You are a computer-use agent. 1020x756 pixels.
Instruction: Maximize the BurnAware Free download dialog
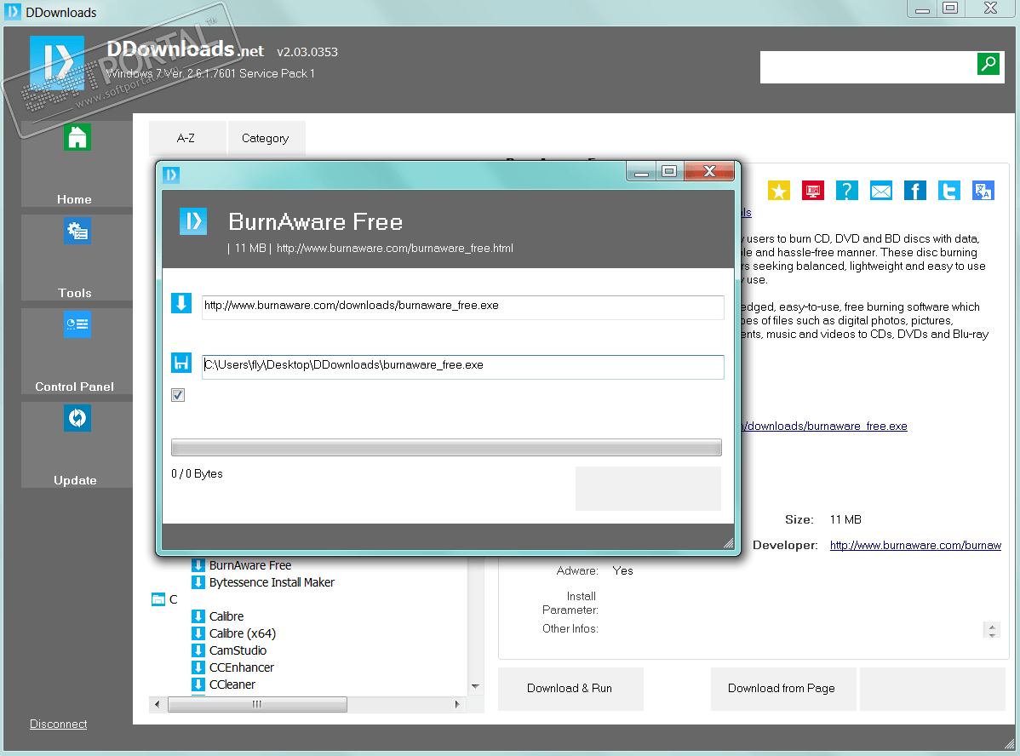pos(668,171)
